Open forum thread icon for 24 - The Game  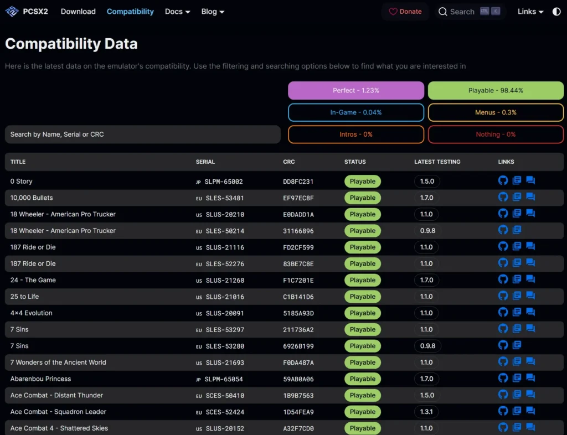click(530, 279)
